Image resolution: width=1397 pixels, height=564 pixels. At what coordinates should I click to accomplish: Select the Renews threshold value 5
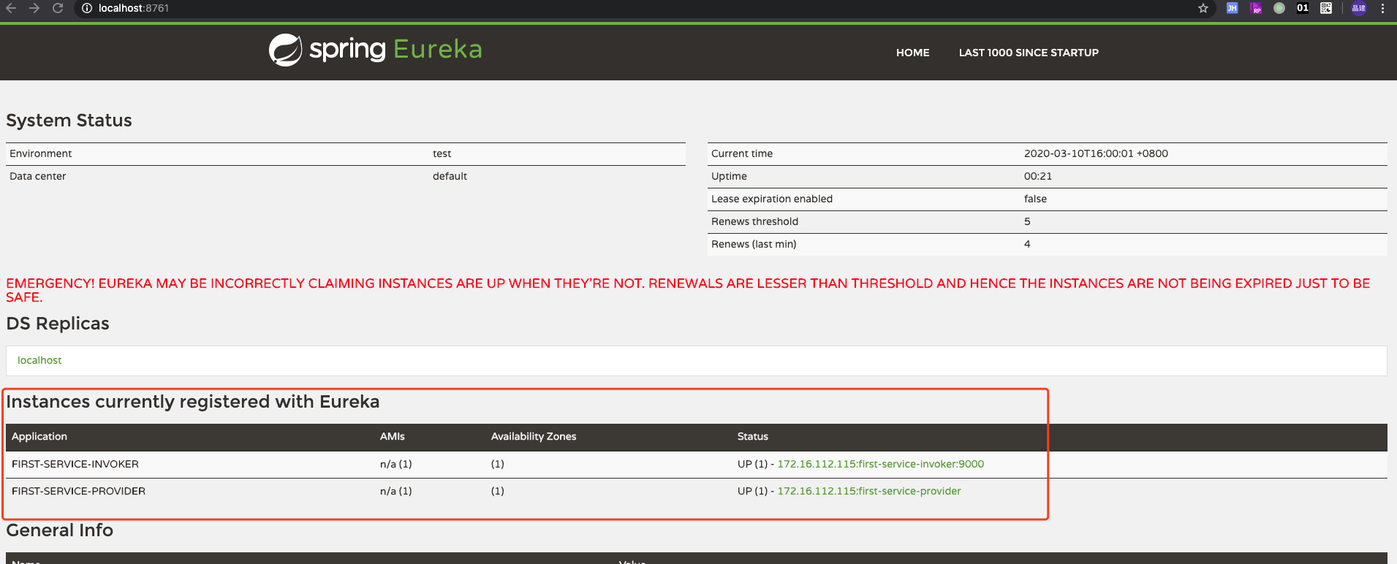pyautogui.click(x=1027, y=221)
